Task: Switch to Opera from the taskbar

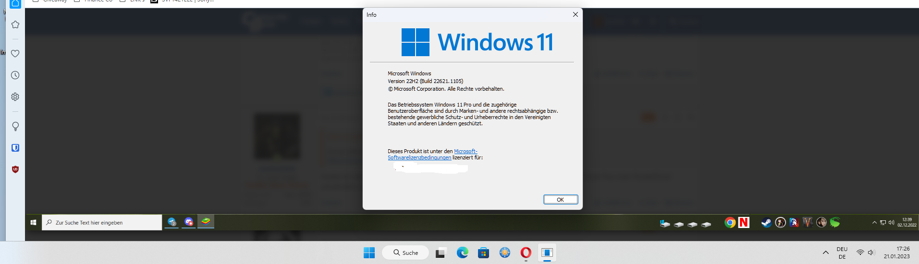Action: [x=526, y=252]
